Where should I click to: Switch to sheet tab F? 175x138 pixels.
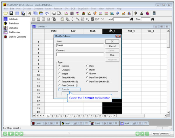coord(70,116)
